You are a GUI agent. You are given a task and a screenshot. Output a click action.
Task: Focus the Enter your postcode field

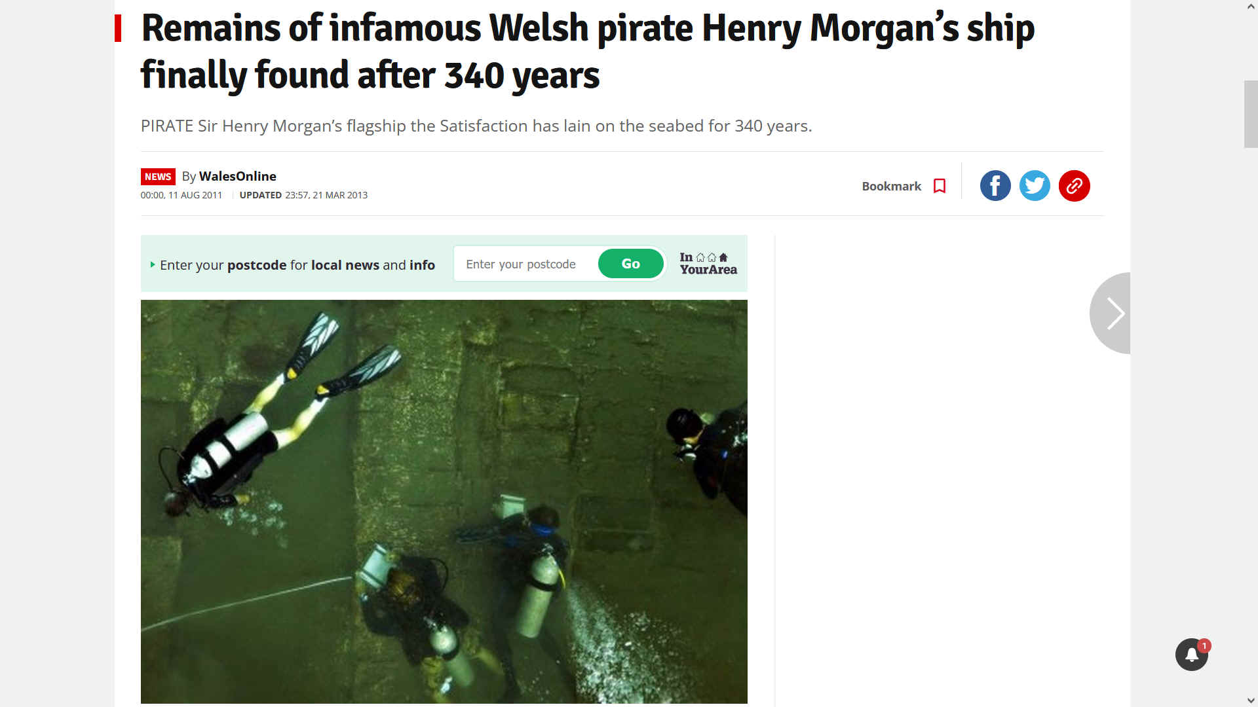[525, 264]
